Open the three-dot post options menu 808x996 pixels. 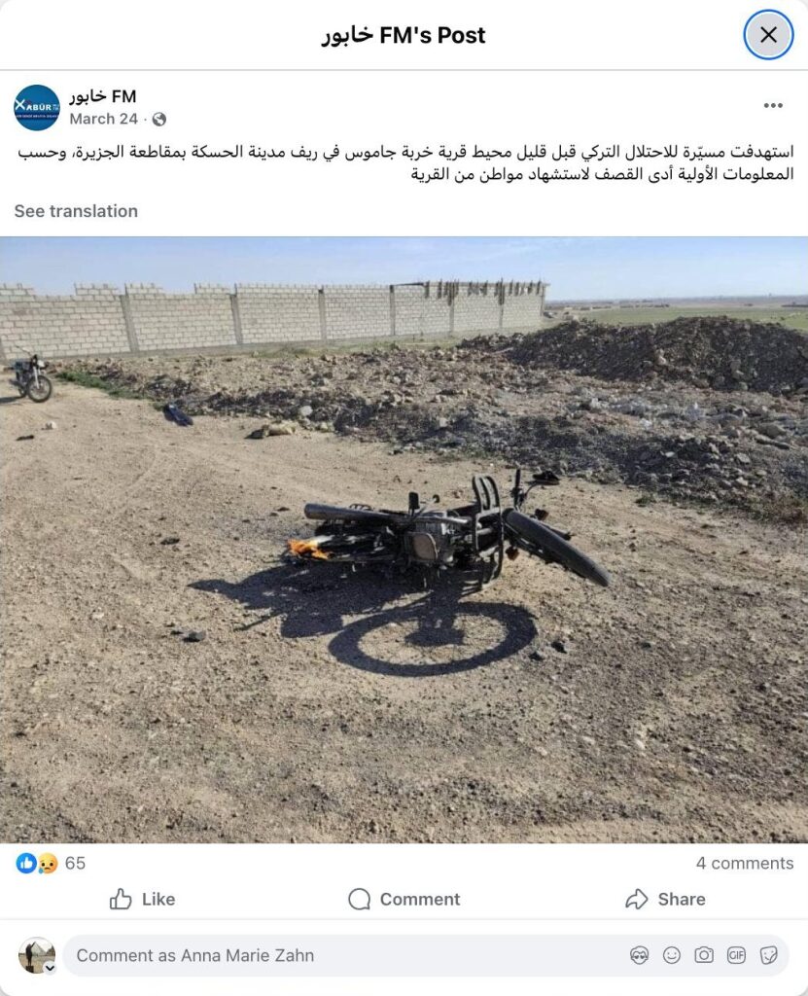click(773, 105)
